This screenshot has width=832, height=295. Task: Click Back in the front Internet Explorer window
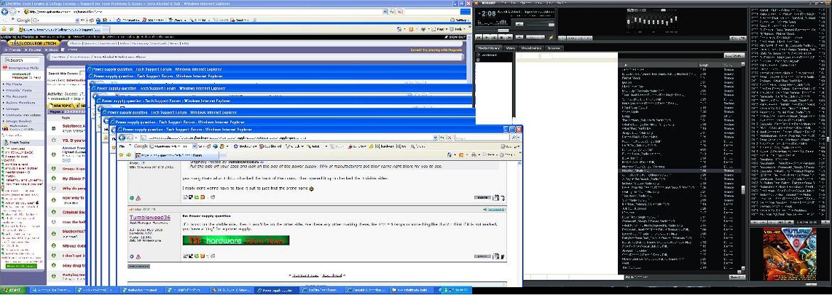click(122, 138)
